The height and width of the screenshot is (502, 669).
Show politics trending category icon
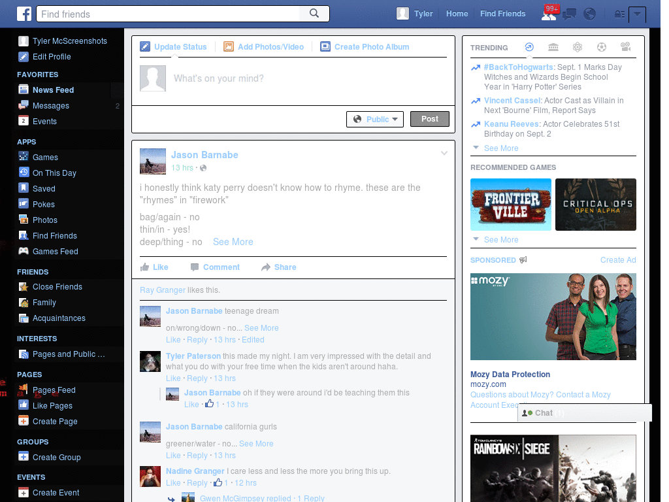(553, 47)
